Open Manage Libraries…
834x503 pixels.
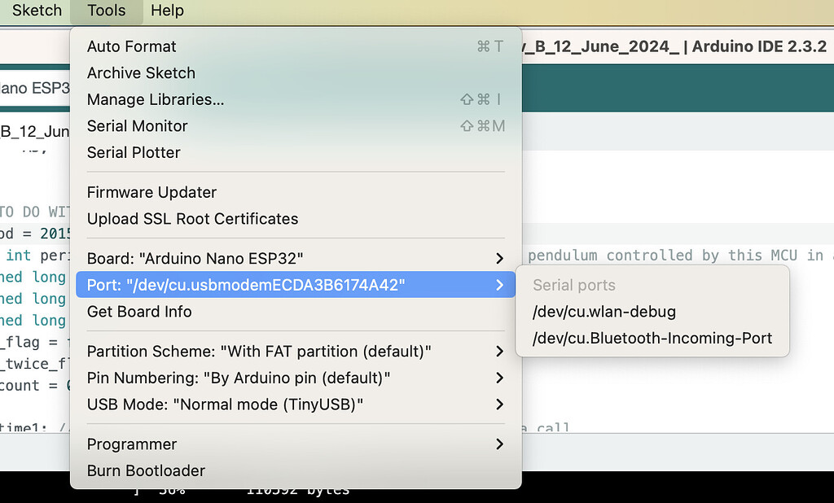(156, 99)
